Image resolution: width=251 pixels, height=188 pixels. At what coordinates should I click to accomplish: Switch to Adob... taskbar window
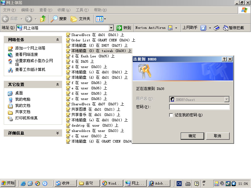point(159,183)
